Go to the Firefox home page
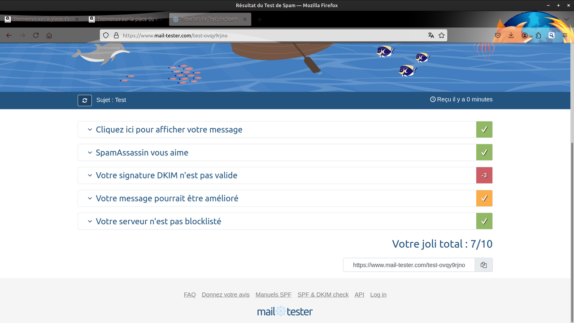This screenshot has height=323, width=574. click(49, 35)
